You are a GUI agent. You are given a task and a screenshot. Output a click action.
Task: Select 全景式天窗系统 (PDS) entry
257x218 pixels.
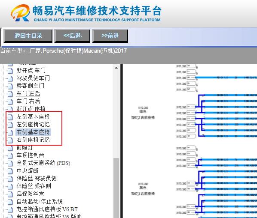[43, 163]
